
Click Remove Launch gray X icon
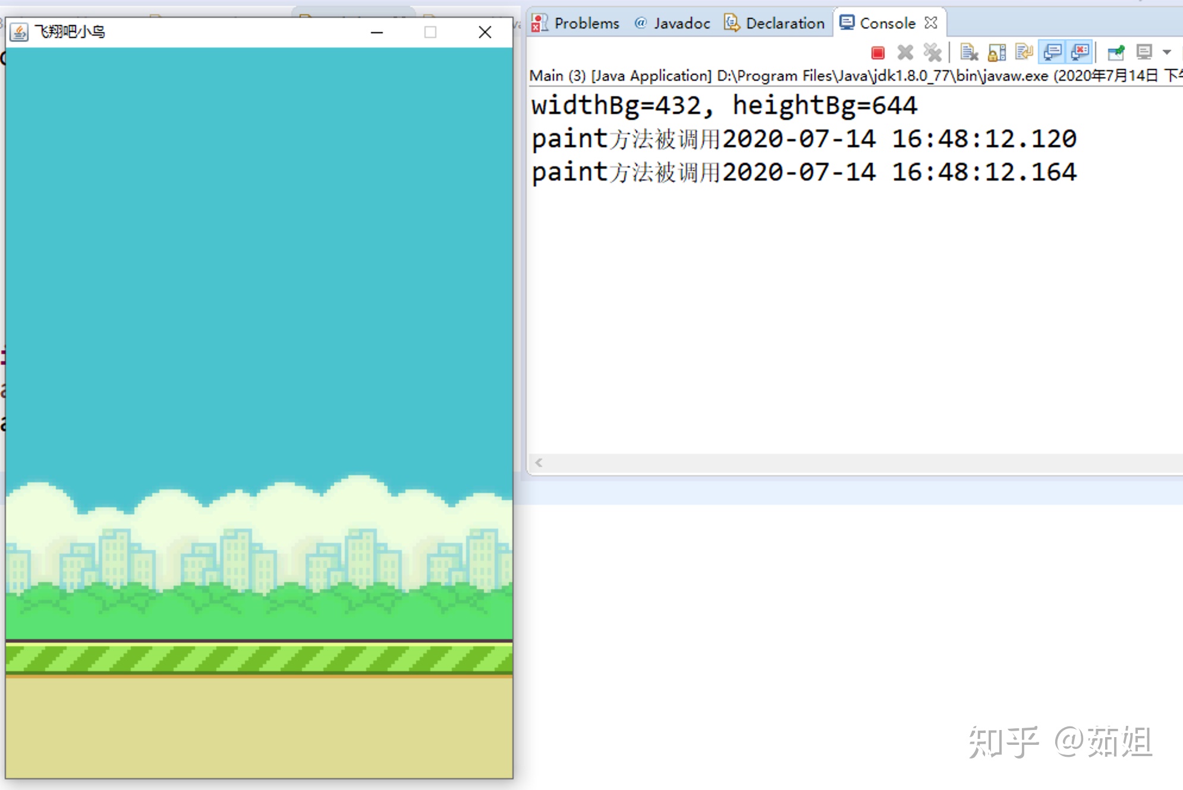coord(905,53)
